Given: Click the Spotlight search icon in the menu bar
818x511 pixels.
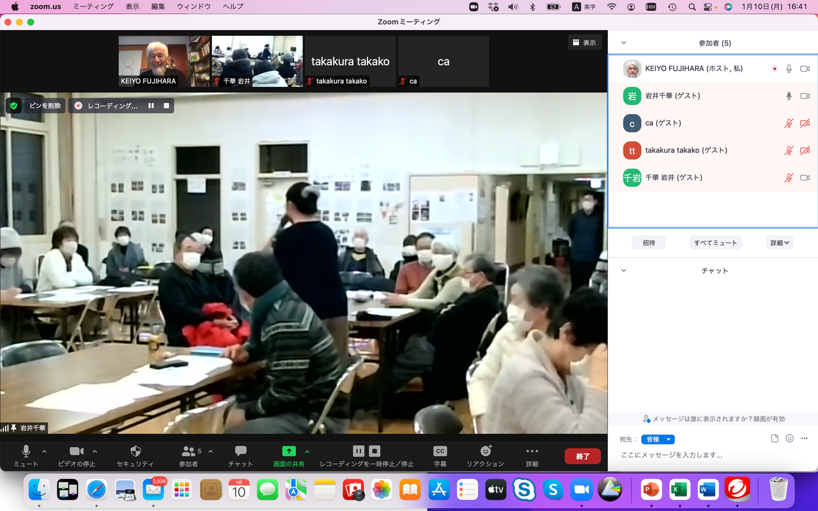Looking at the screenshot, I should [x=692, y=6].
